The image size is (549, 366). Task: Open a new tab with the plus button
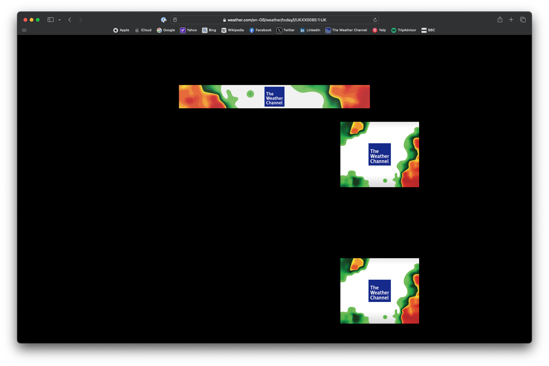click(x=511, y=19)
